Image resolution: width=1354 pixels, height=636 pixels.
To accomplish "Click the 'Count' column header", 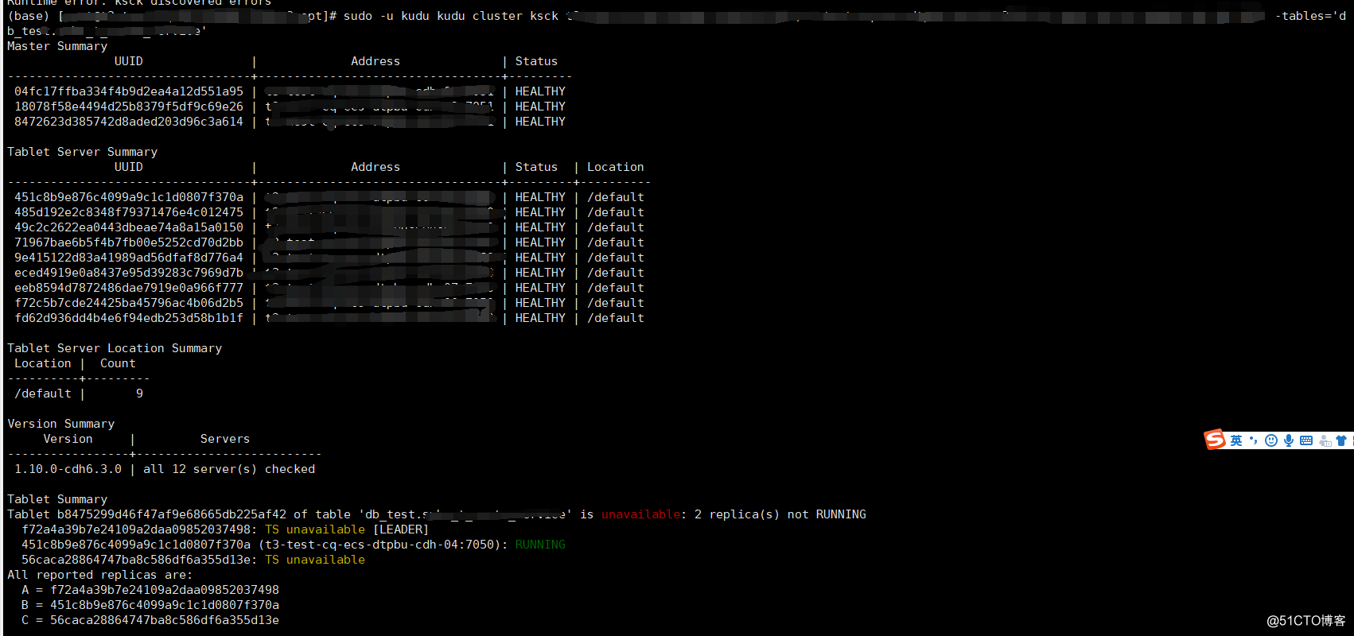I will pyautogui.click(x=118, y=363).
